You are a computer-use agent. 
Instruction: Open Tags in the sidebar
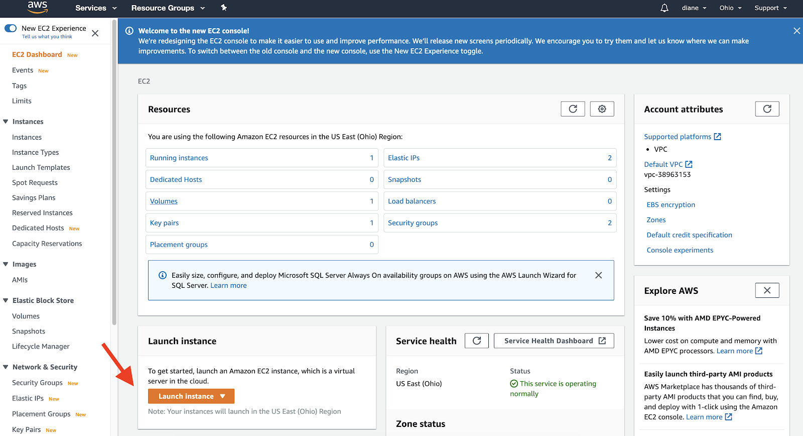pos(20,86)
